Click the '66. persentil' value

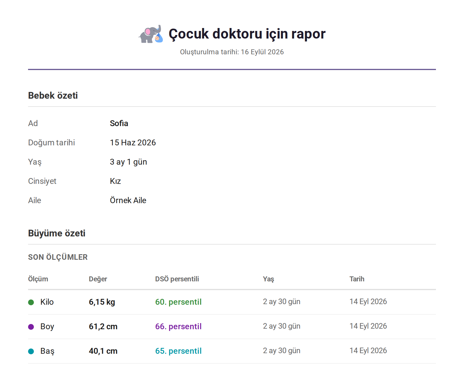(178, 326)
